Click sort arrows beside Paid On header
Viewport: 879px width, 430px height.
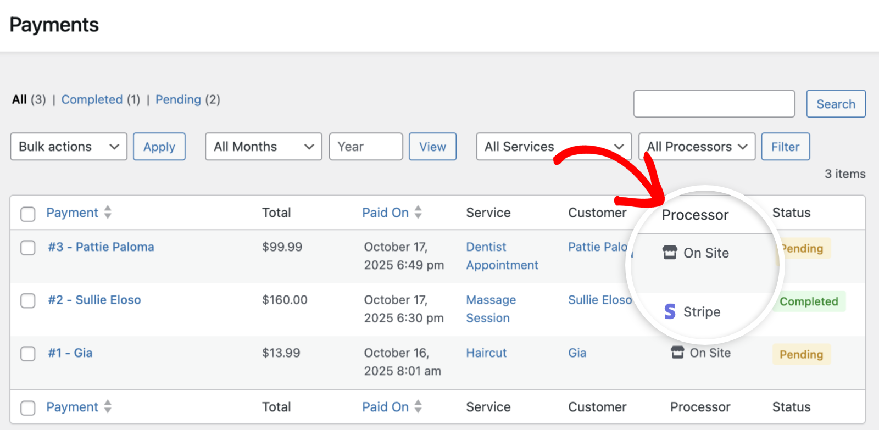(418, 213)
